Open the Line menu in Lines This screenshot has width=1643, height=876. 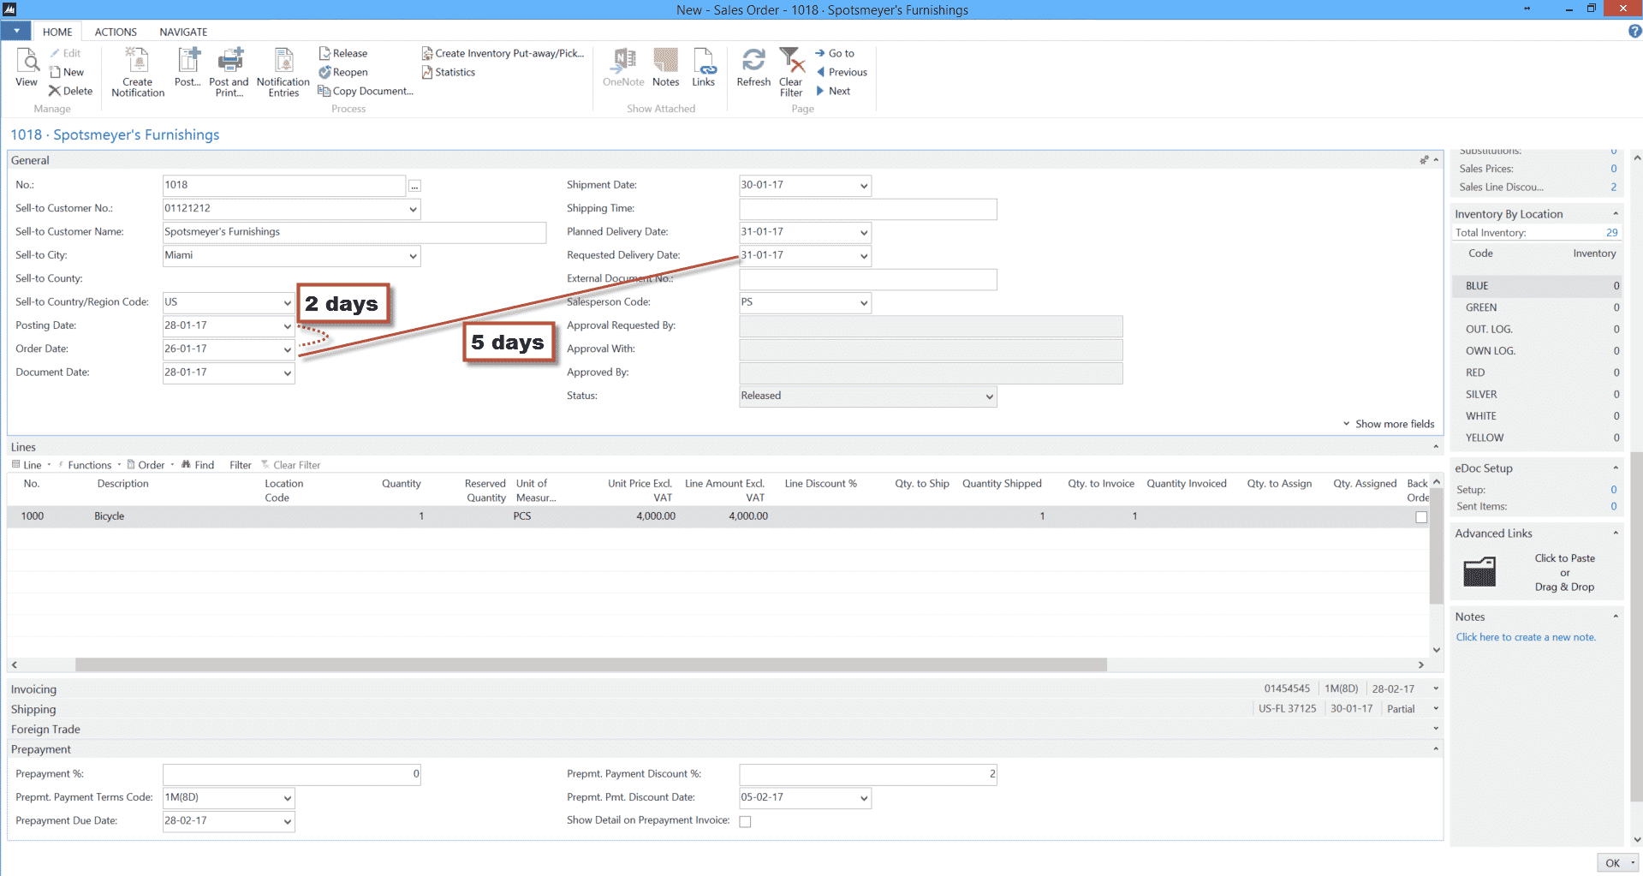point(32,465)
